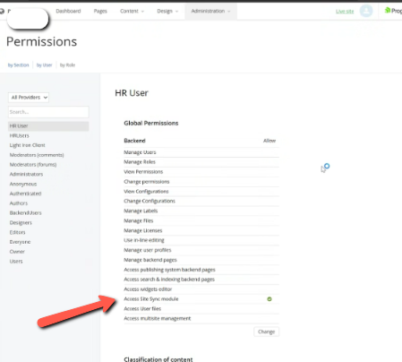Open the All Providers dropdown
The width and height of the screenshot is (402, 362).
[29, 98]
